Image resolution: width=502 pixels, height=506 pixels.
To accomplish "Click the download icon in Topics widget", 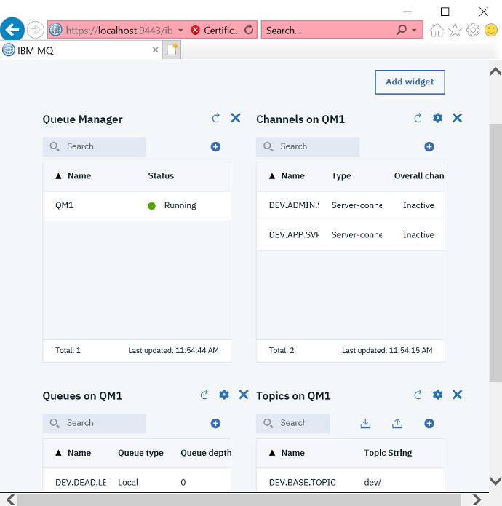I will click(365, 424).
